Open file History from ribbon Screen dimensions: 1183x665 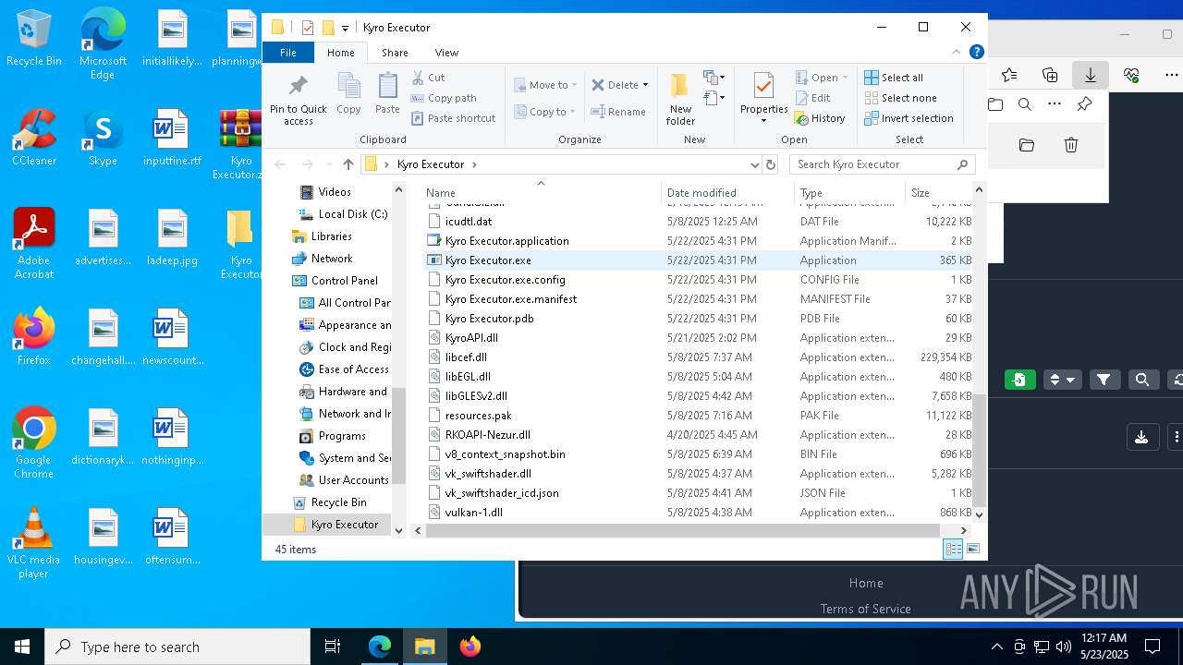point(820,118)
